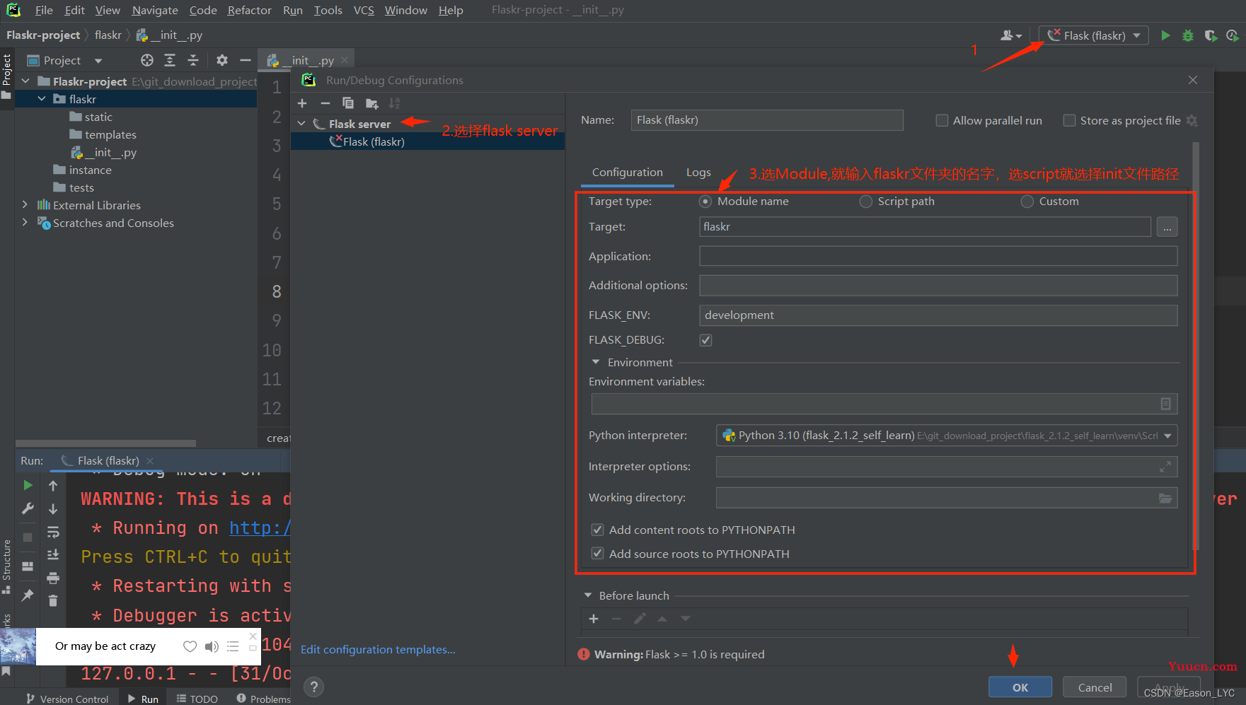1246x705 pixels.
Task: Browse working directory folder icon
Action: point(1165,498)
